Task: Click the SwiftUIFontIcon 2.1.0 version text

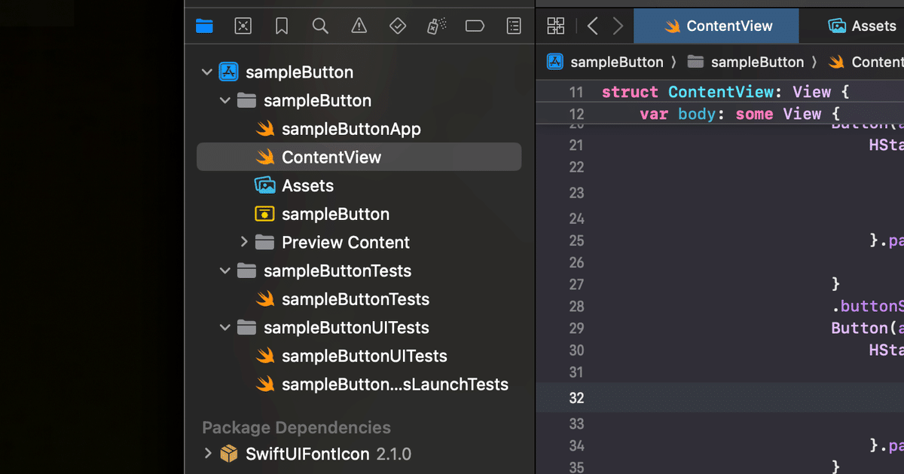Action: pos(393,454)
